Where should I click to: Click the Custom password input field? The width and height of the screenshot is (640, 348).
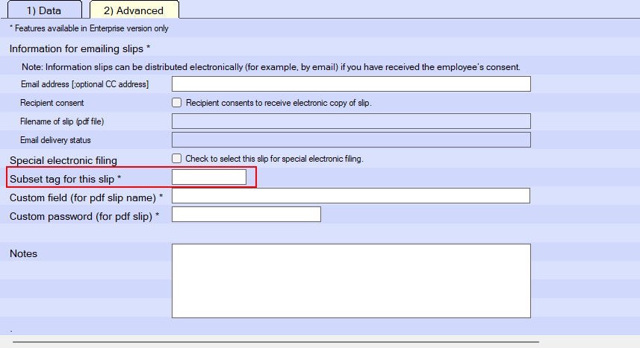(x=246, y=215)
